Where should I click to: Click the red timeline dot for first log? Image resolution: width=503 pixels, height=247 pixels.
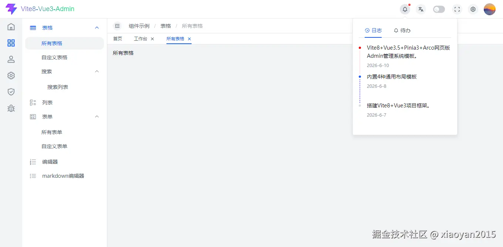pos(360,48)
